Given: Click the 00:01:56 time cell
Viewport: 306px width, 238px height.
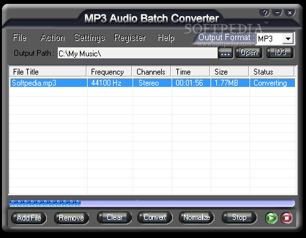Looking at the screenshot, I should [x=191, y=83].
